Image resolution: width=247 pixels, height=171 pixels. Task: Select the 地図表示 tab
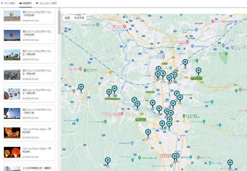click(x=26, y=3)
